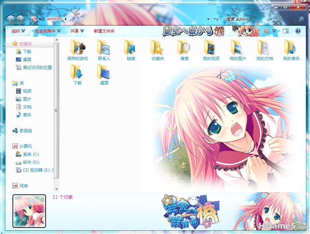Click the 新建文件夹 button
This screenshot has width=310, height=234.
(x=104, y=31)
